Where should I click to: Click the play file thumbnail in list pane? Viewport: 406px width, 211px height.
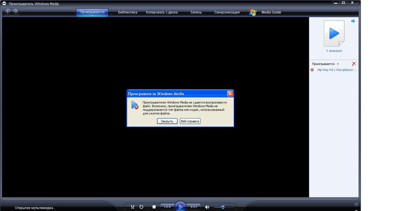(x=334, y=33)
